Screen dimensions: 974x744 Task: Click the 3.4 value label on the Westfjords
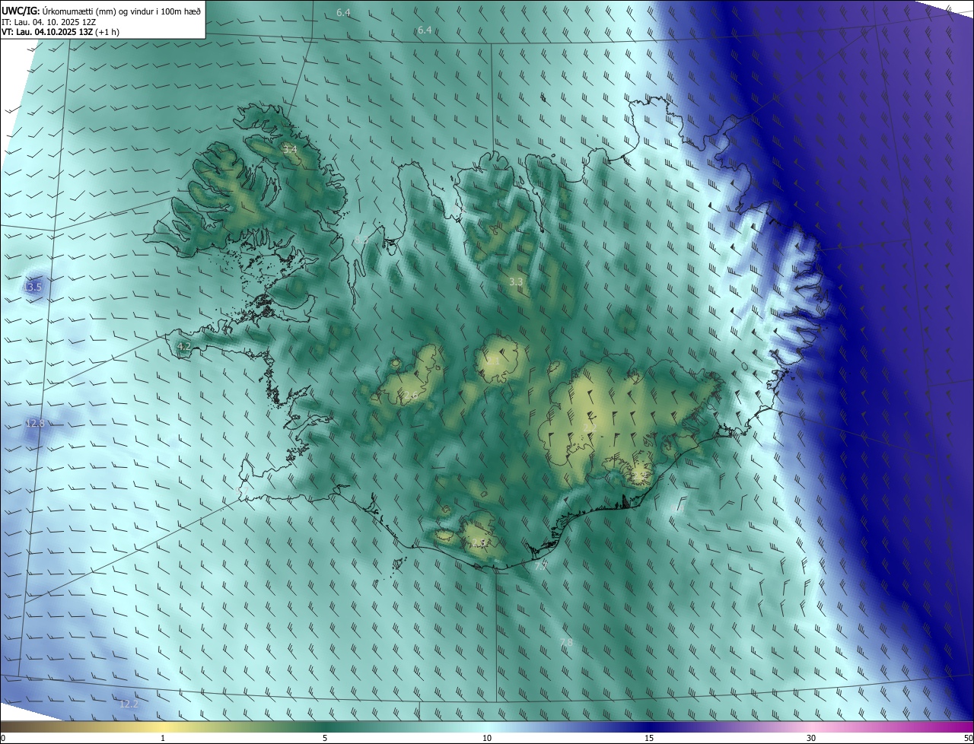[x=290, y=150]
